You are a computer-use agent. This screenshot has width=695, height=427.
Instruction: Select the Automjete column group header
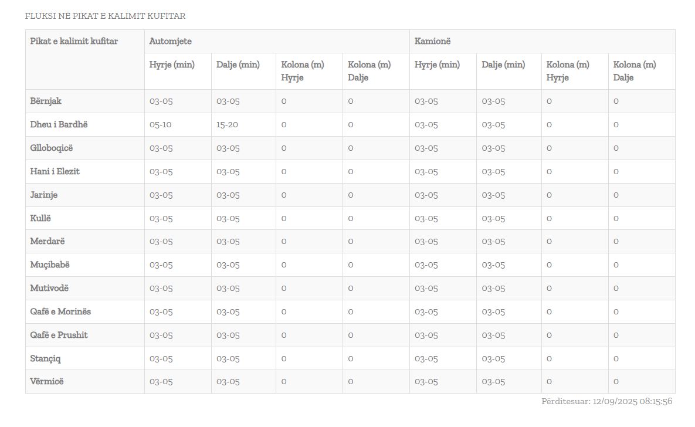tap(170, 41)
